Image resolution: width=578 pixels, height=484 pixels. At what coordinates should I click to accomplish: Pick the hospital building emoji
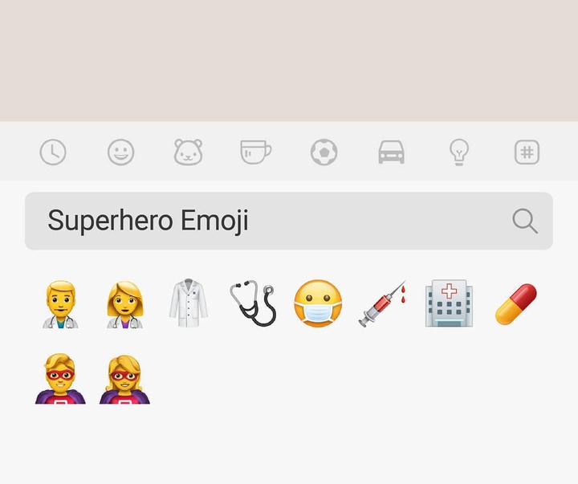(449, 303)
